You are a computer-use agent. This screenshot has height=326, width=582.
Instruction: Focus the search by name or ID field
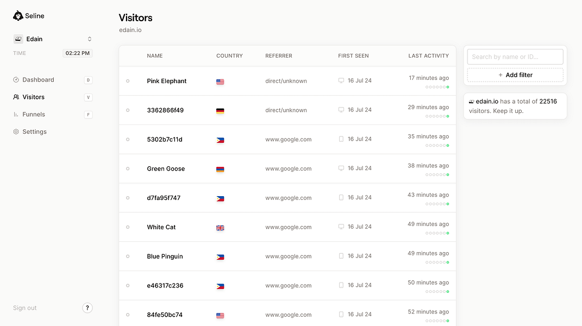tap(515, 57)
